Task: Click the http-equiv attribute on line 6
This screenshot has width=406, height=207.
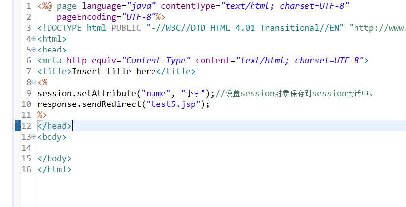Action: tap(92, 60)
